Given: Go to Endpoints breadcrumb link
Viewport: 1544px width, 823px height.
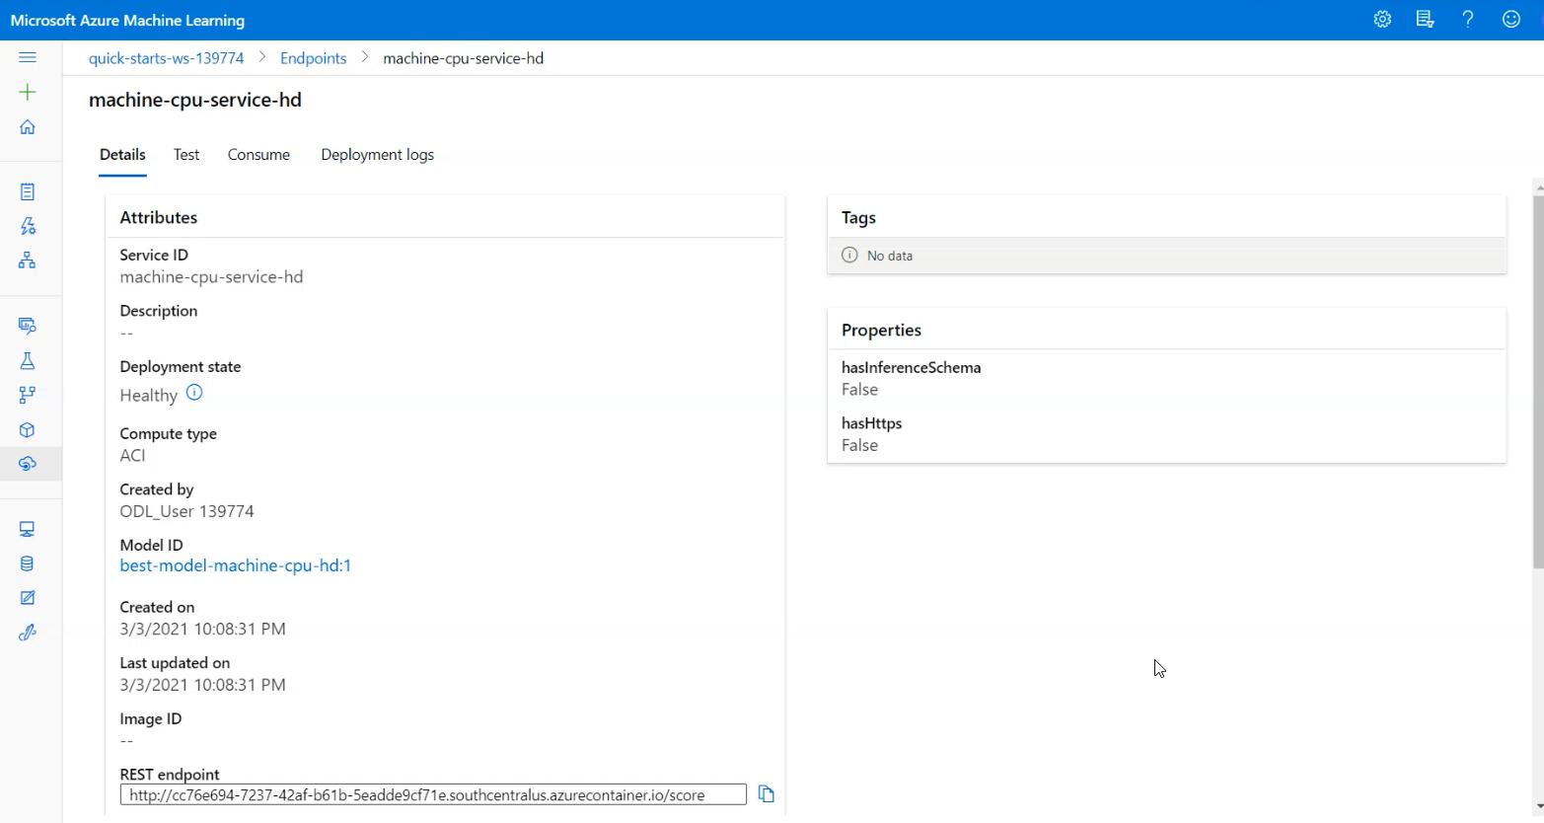Looking at the screenshot, I should pos(313,58).
